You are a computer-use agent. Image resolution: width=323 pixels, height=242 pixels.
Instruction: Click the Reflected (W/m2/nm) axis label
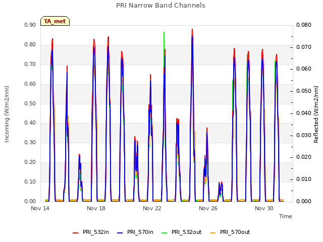[316, 114]
